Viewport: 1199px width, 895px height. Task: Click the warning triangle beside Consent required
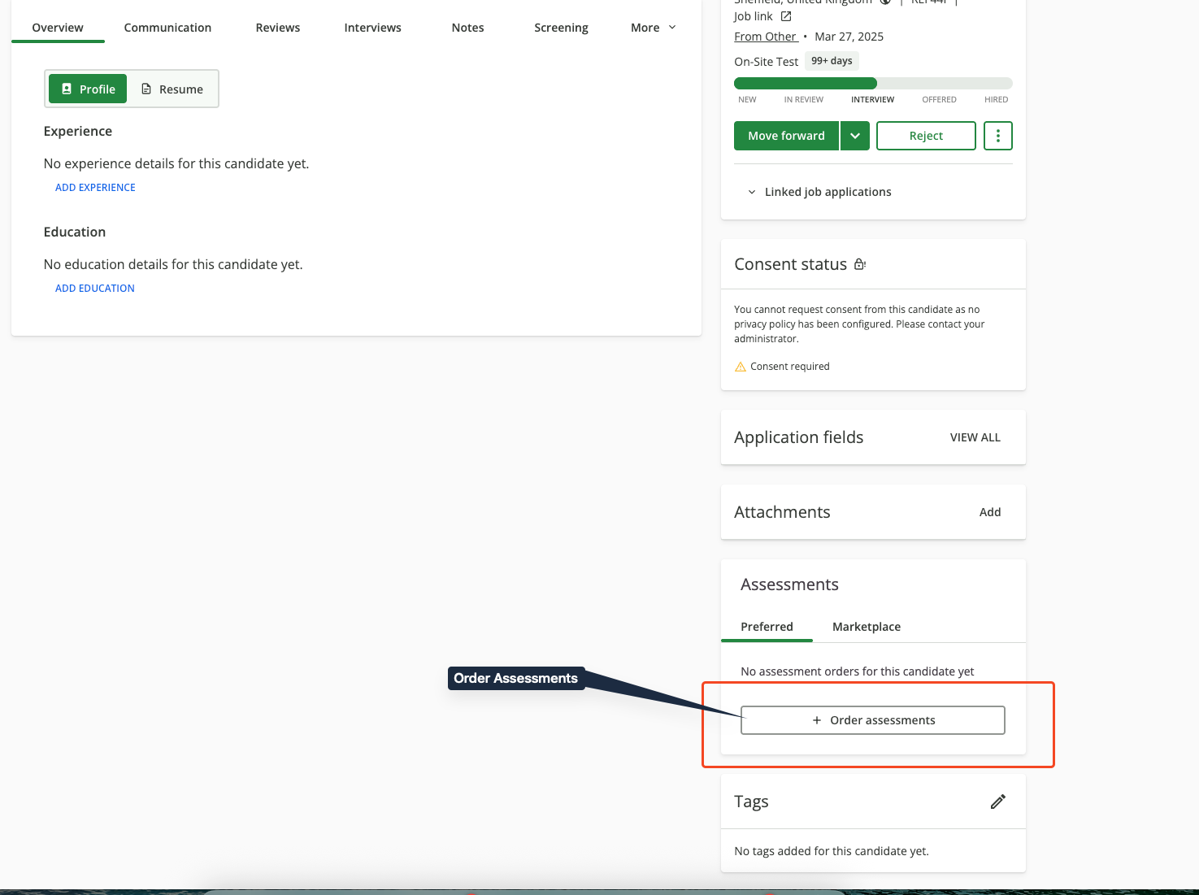(x=740, y=367)
